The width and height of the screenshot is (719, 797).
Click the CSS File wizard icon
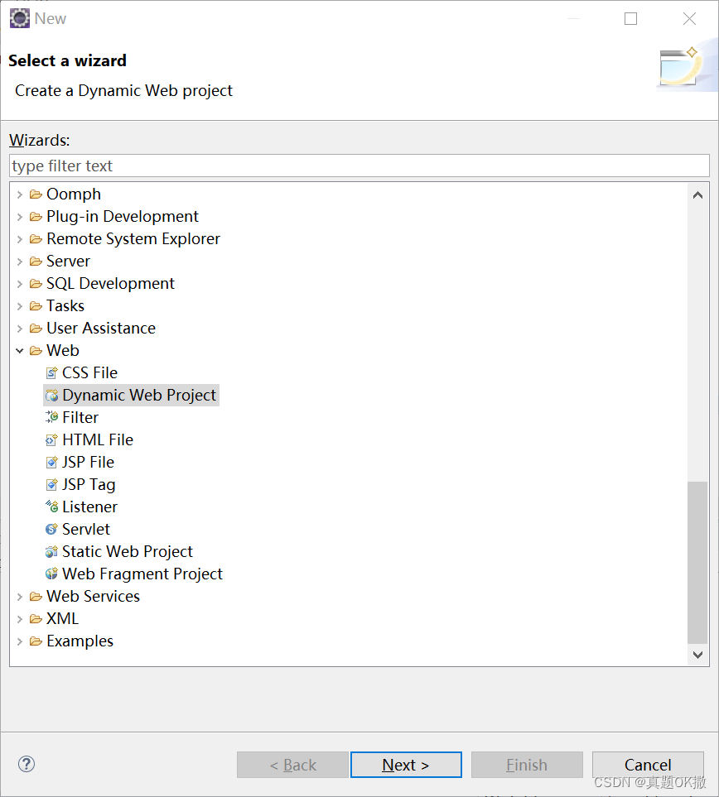pos(51,373)
